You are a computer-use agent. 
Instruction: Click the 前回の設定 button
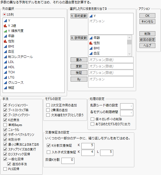(147, 40)
